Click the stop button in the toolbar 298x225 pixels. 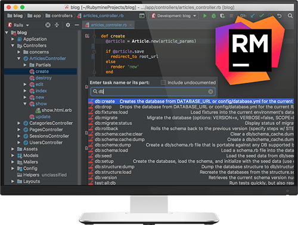(231, 16)
